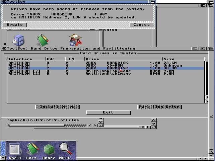The width and height of the screenshot is (215, 161).
Task: Select first AmithlonDiskImage 9.0M row
Action: 106,71
